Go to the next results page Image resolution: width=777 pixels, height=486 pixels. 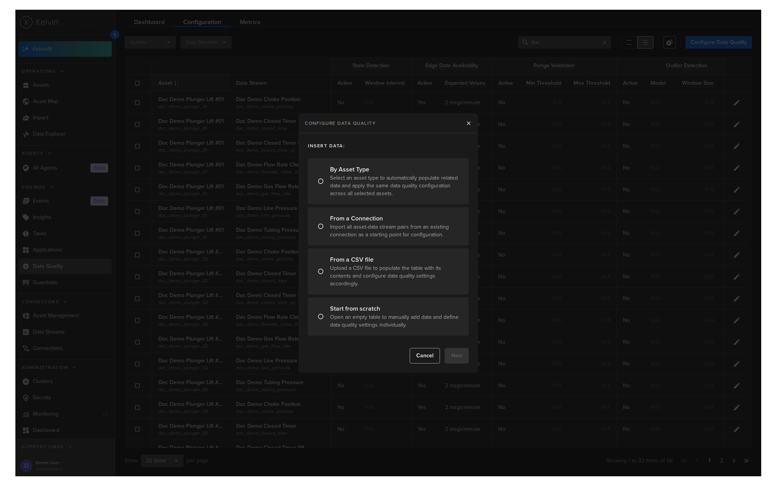pyautogui.click(x=734, y=460)
